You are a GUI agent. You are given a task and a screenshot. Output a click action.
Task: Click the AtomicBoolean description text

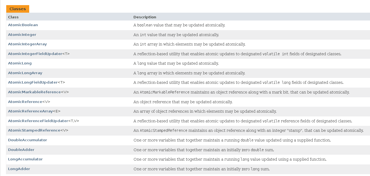(179, 25)
